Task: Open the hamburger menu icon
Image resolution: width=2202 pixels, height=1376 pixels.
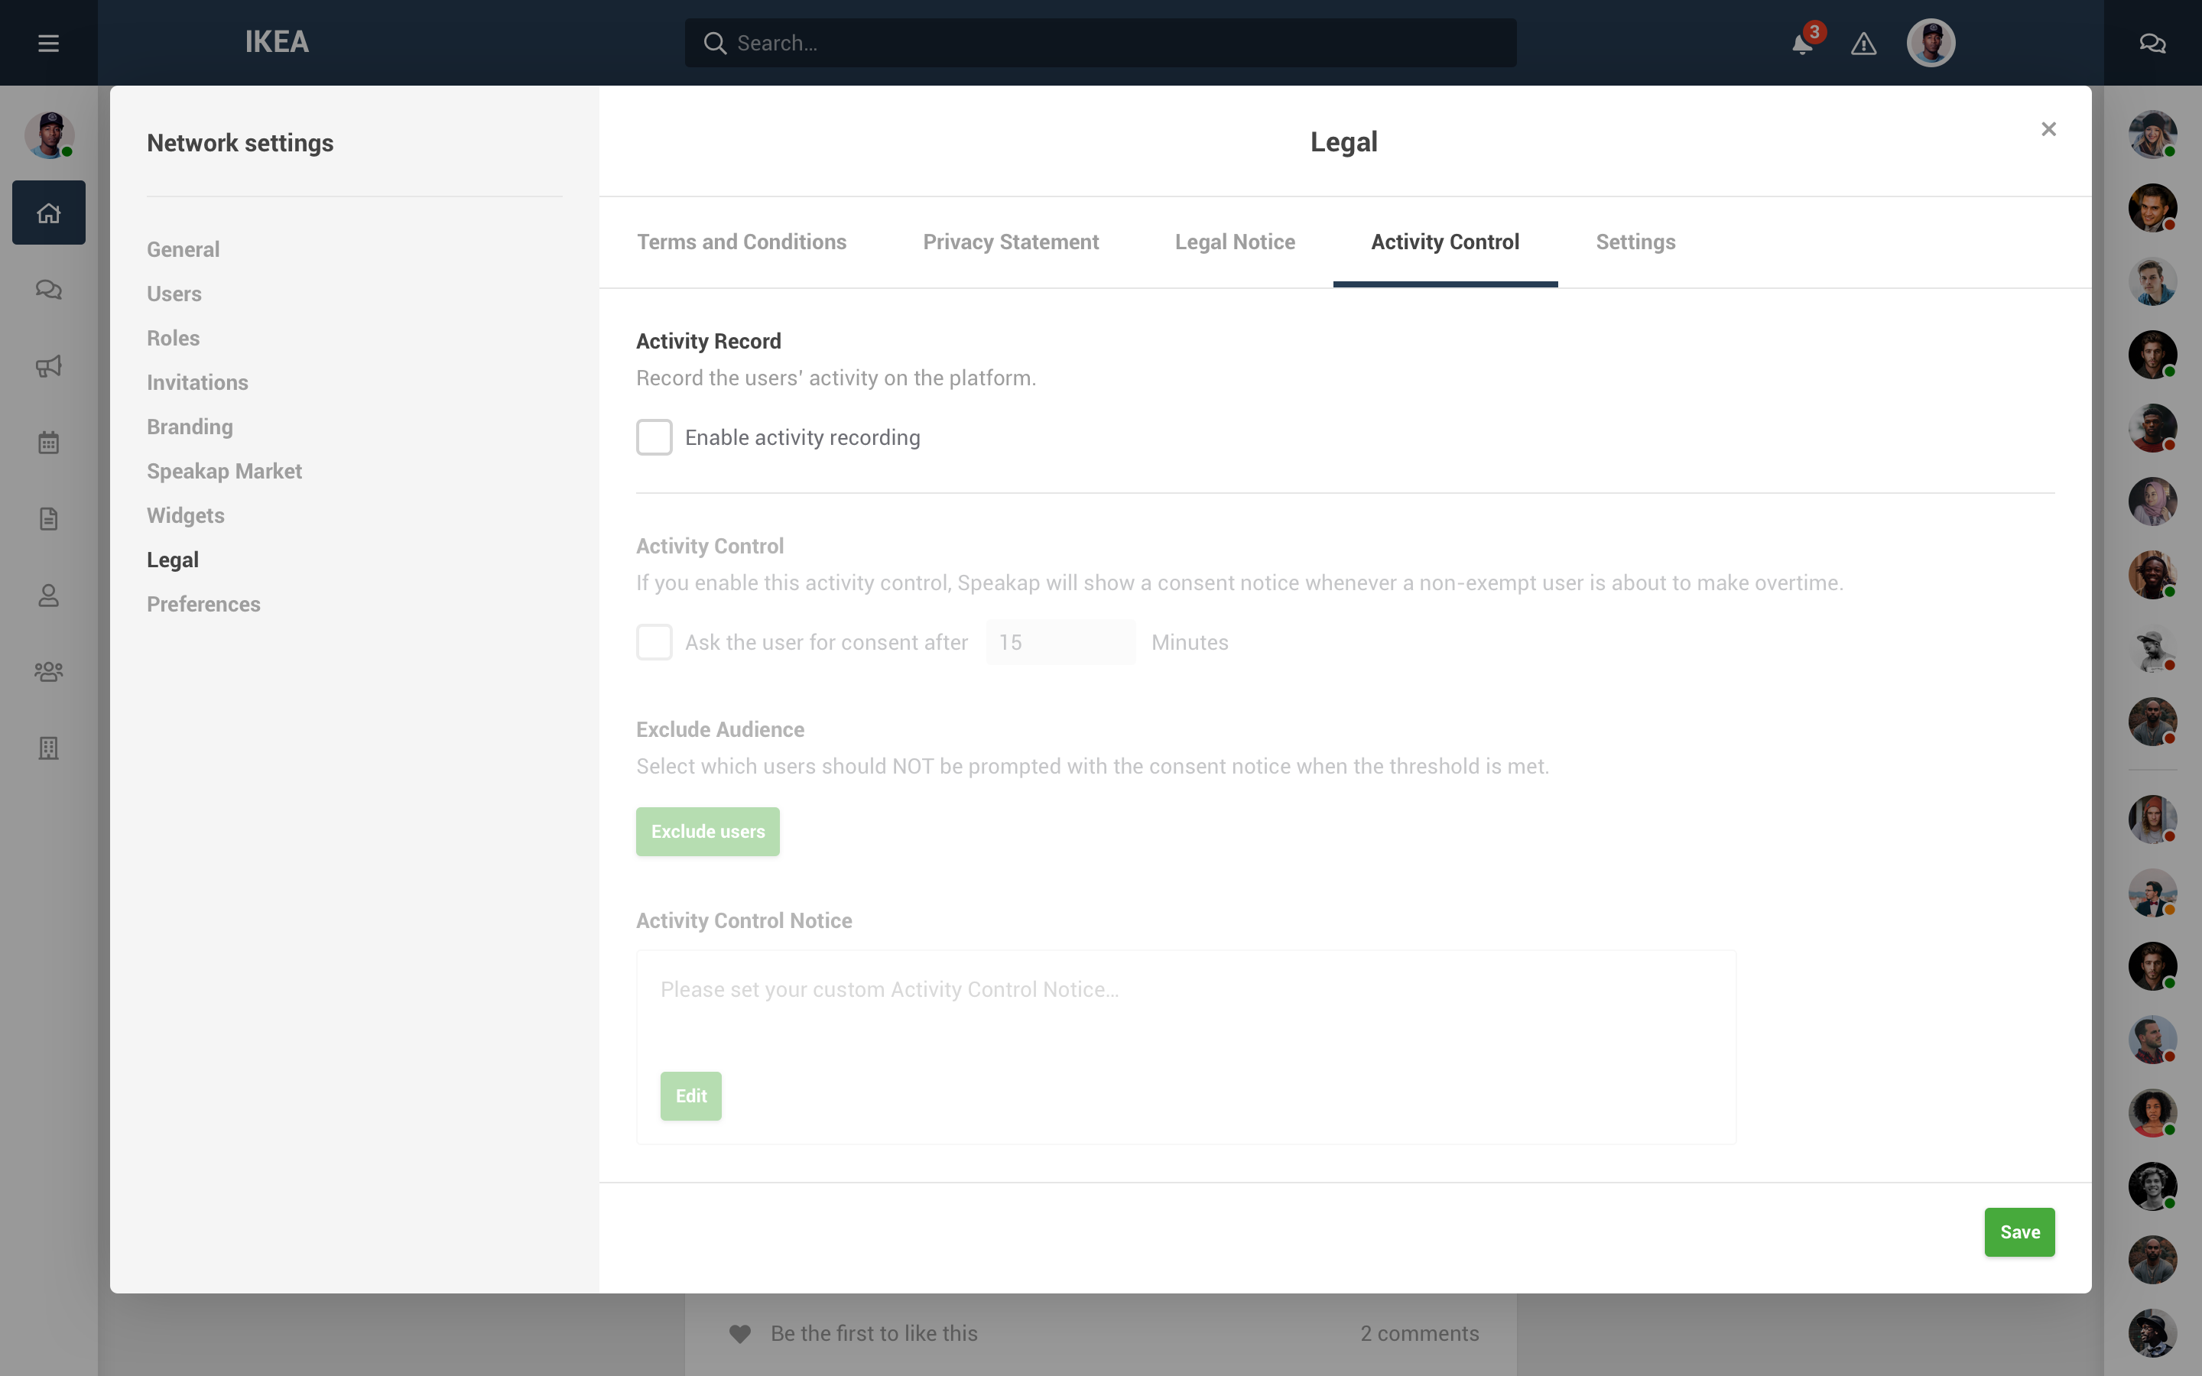Action: pos(48,43)
